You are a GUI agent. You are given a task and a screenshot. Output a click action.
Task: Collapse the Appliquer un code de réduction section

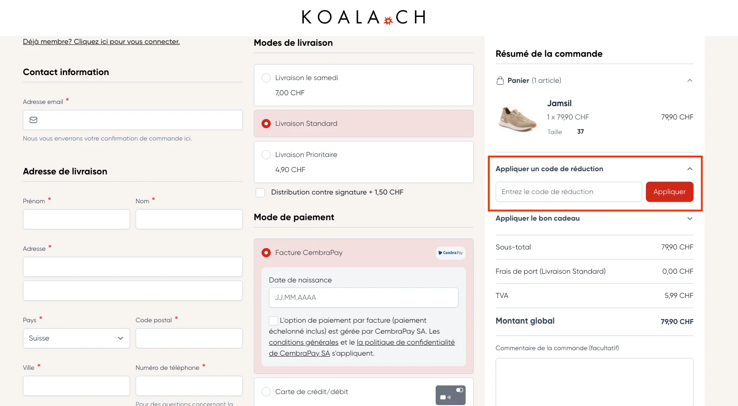pyautogui.click(x=689, y=168)
